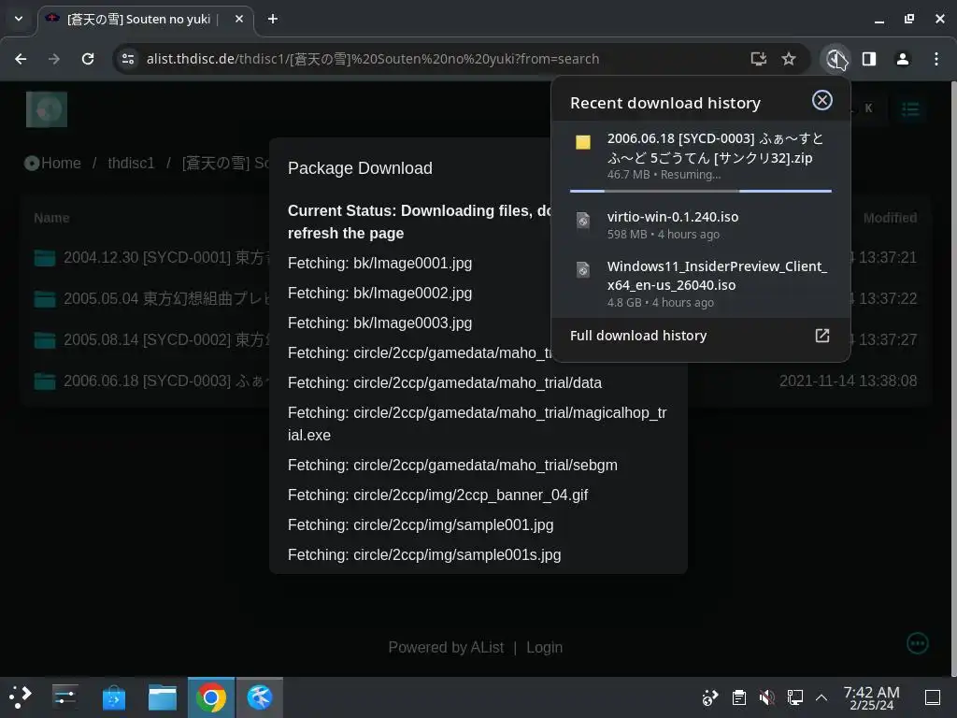Launch Discover software store from taskbar
This screenshot has width=957, height=718.
pos(113,697)
